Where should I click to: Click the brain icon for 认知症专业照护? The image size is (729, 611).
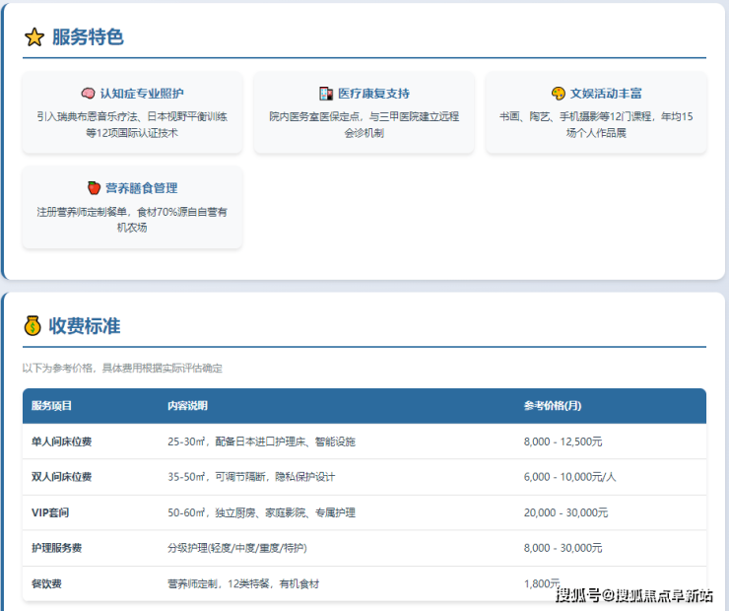pyautogui.click(x=88, y=94)
